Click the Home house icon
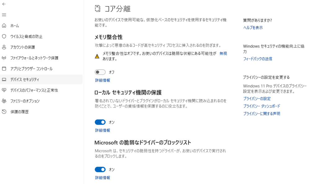 pyautogui.click(x=4, y=26)
